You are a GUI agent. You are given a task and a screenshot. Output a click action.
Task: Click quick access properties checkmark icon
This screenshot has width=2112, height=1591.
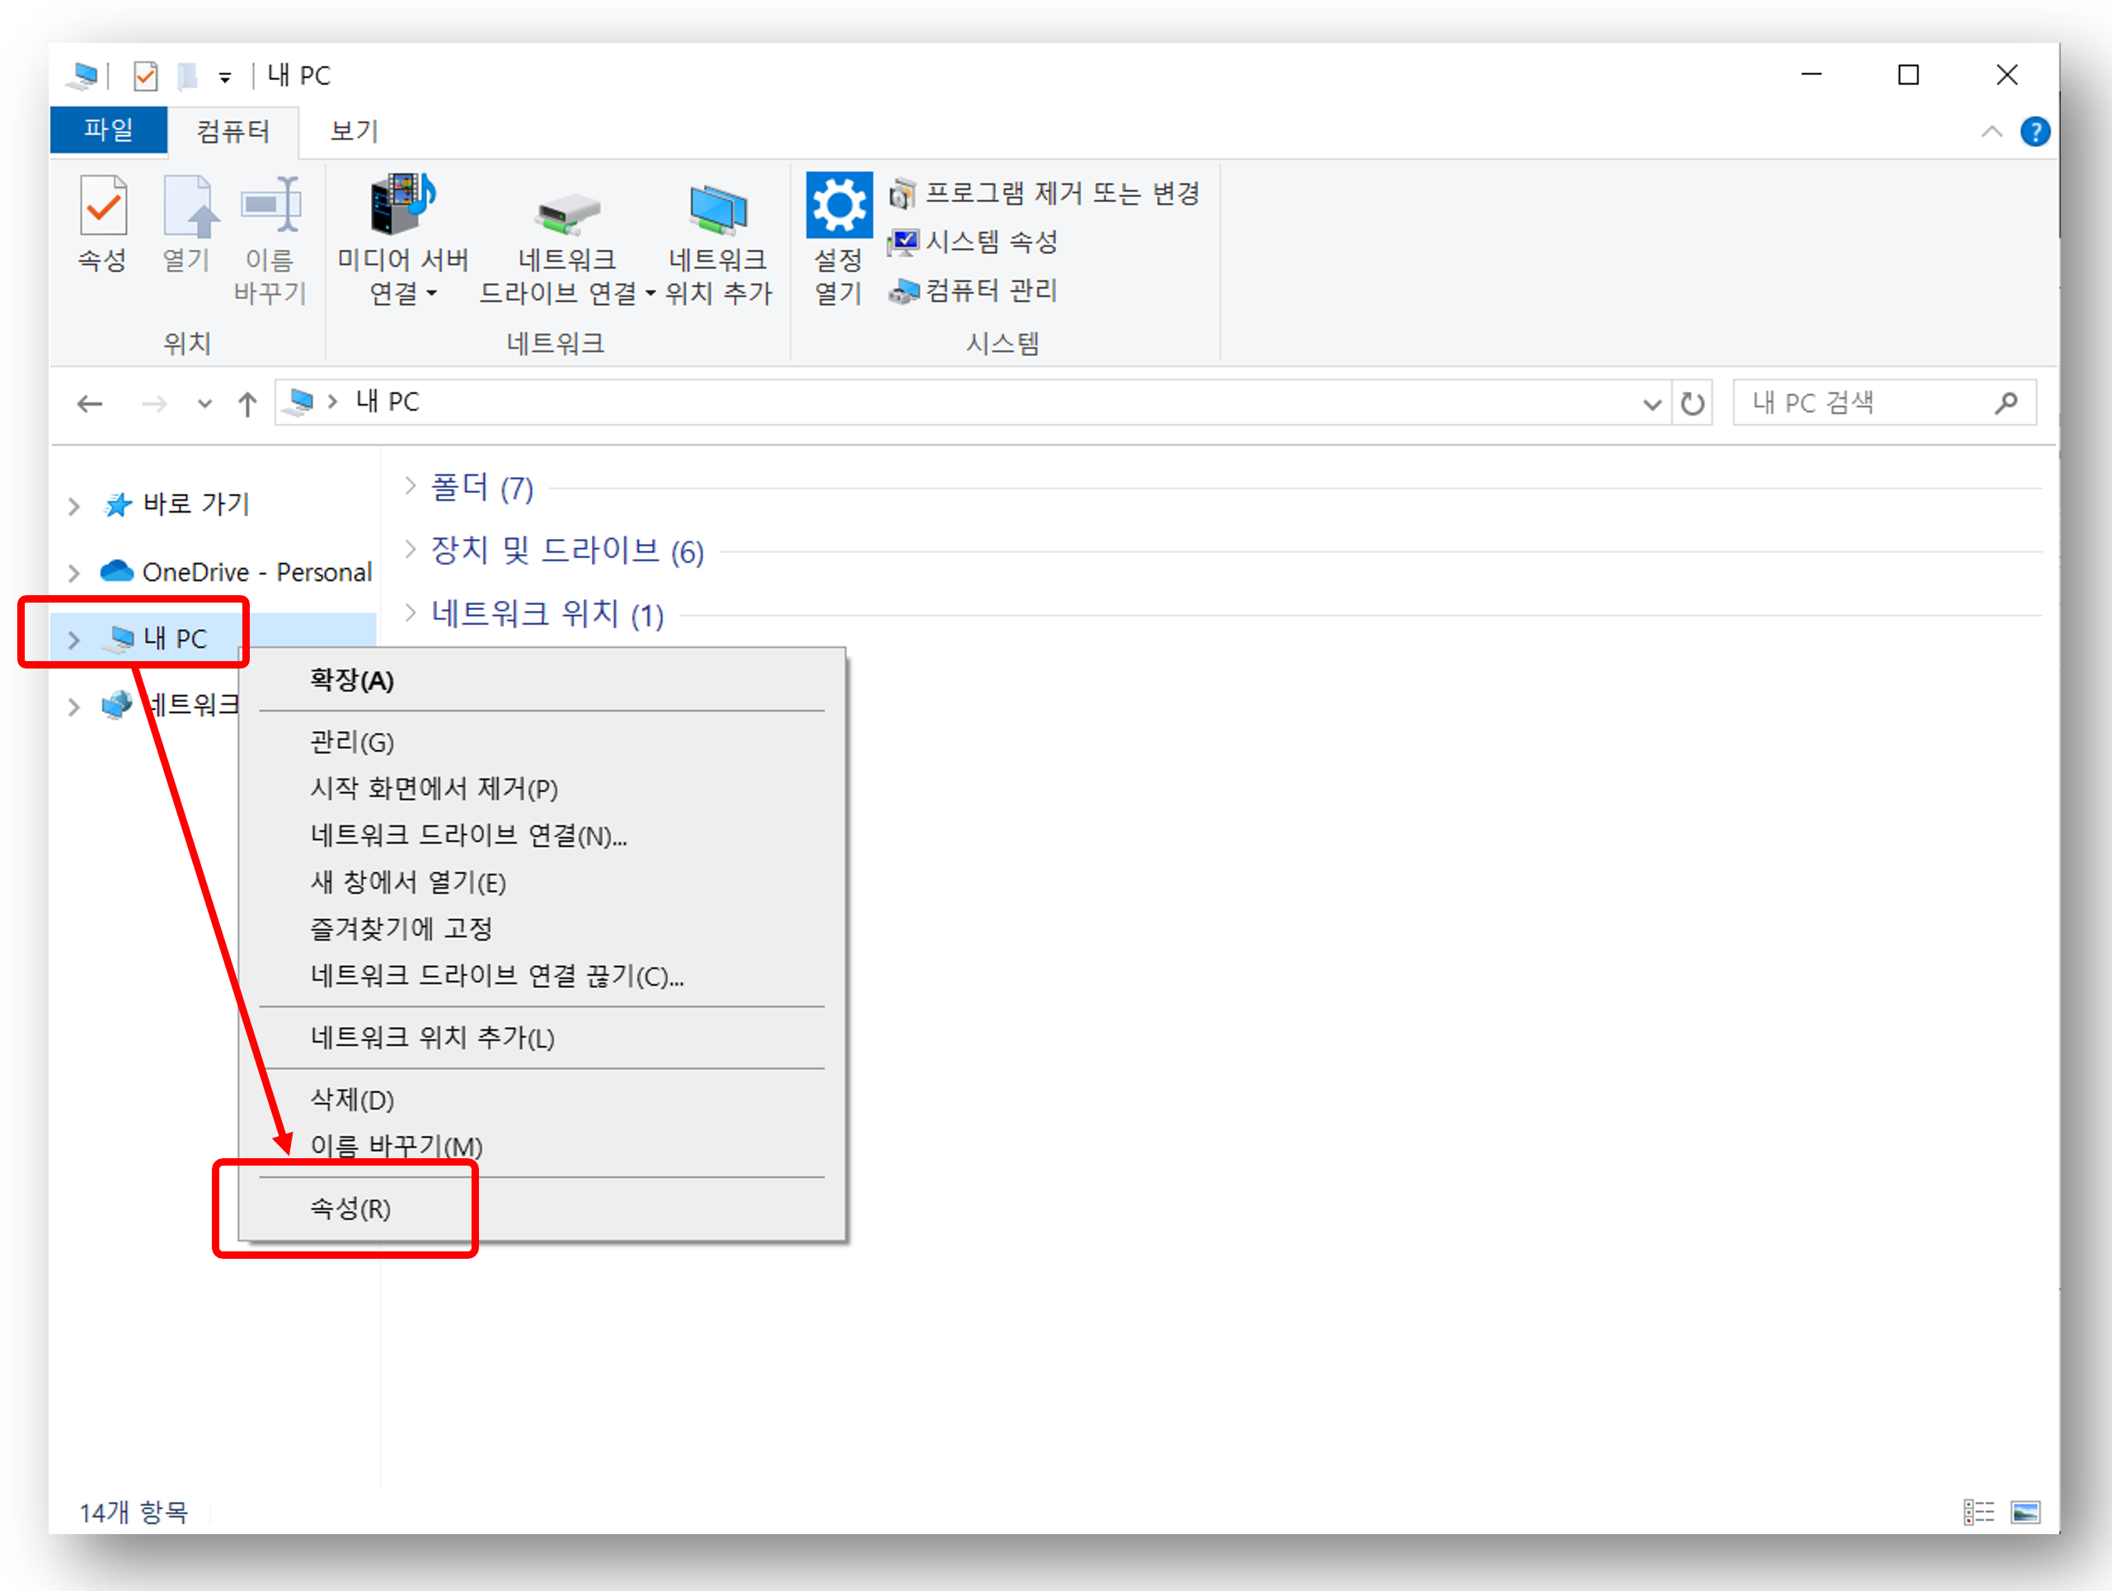(145, 76)
